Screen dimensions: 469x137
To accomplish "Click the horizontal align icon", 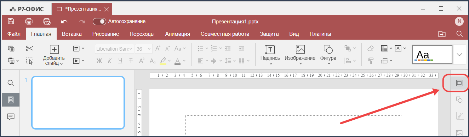I will pos(201,61).
